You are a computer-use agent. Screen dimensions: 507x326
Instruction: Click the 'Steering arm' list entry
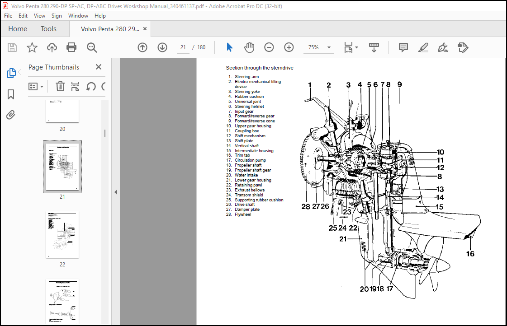(246, 77)
